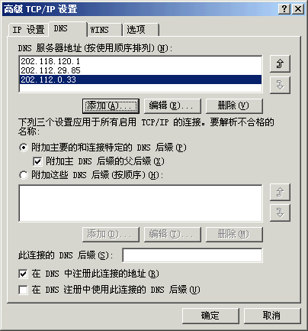Click 编辑(E)... for the selected server

[x=172, y=106]
